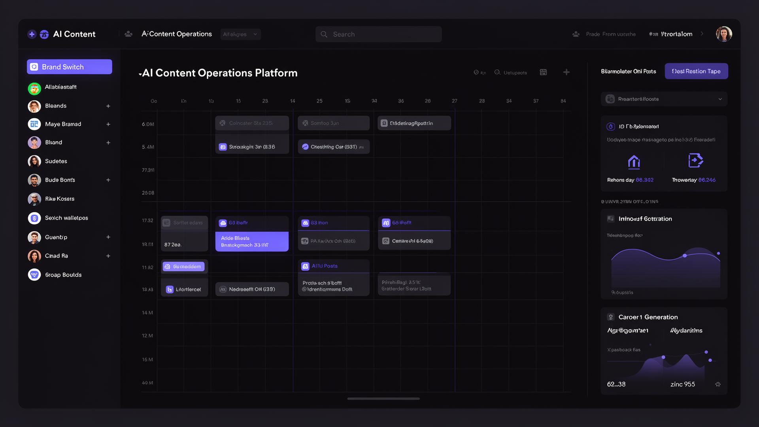Click the Stnolakgint 3an event icon

click(x=223, y=147)
